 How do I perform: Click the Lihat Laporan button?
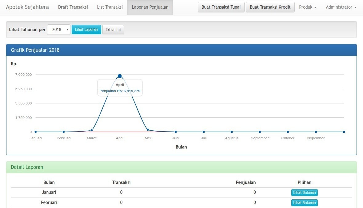coord(86,30)
